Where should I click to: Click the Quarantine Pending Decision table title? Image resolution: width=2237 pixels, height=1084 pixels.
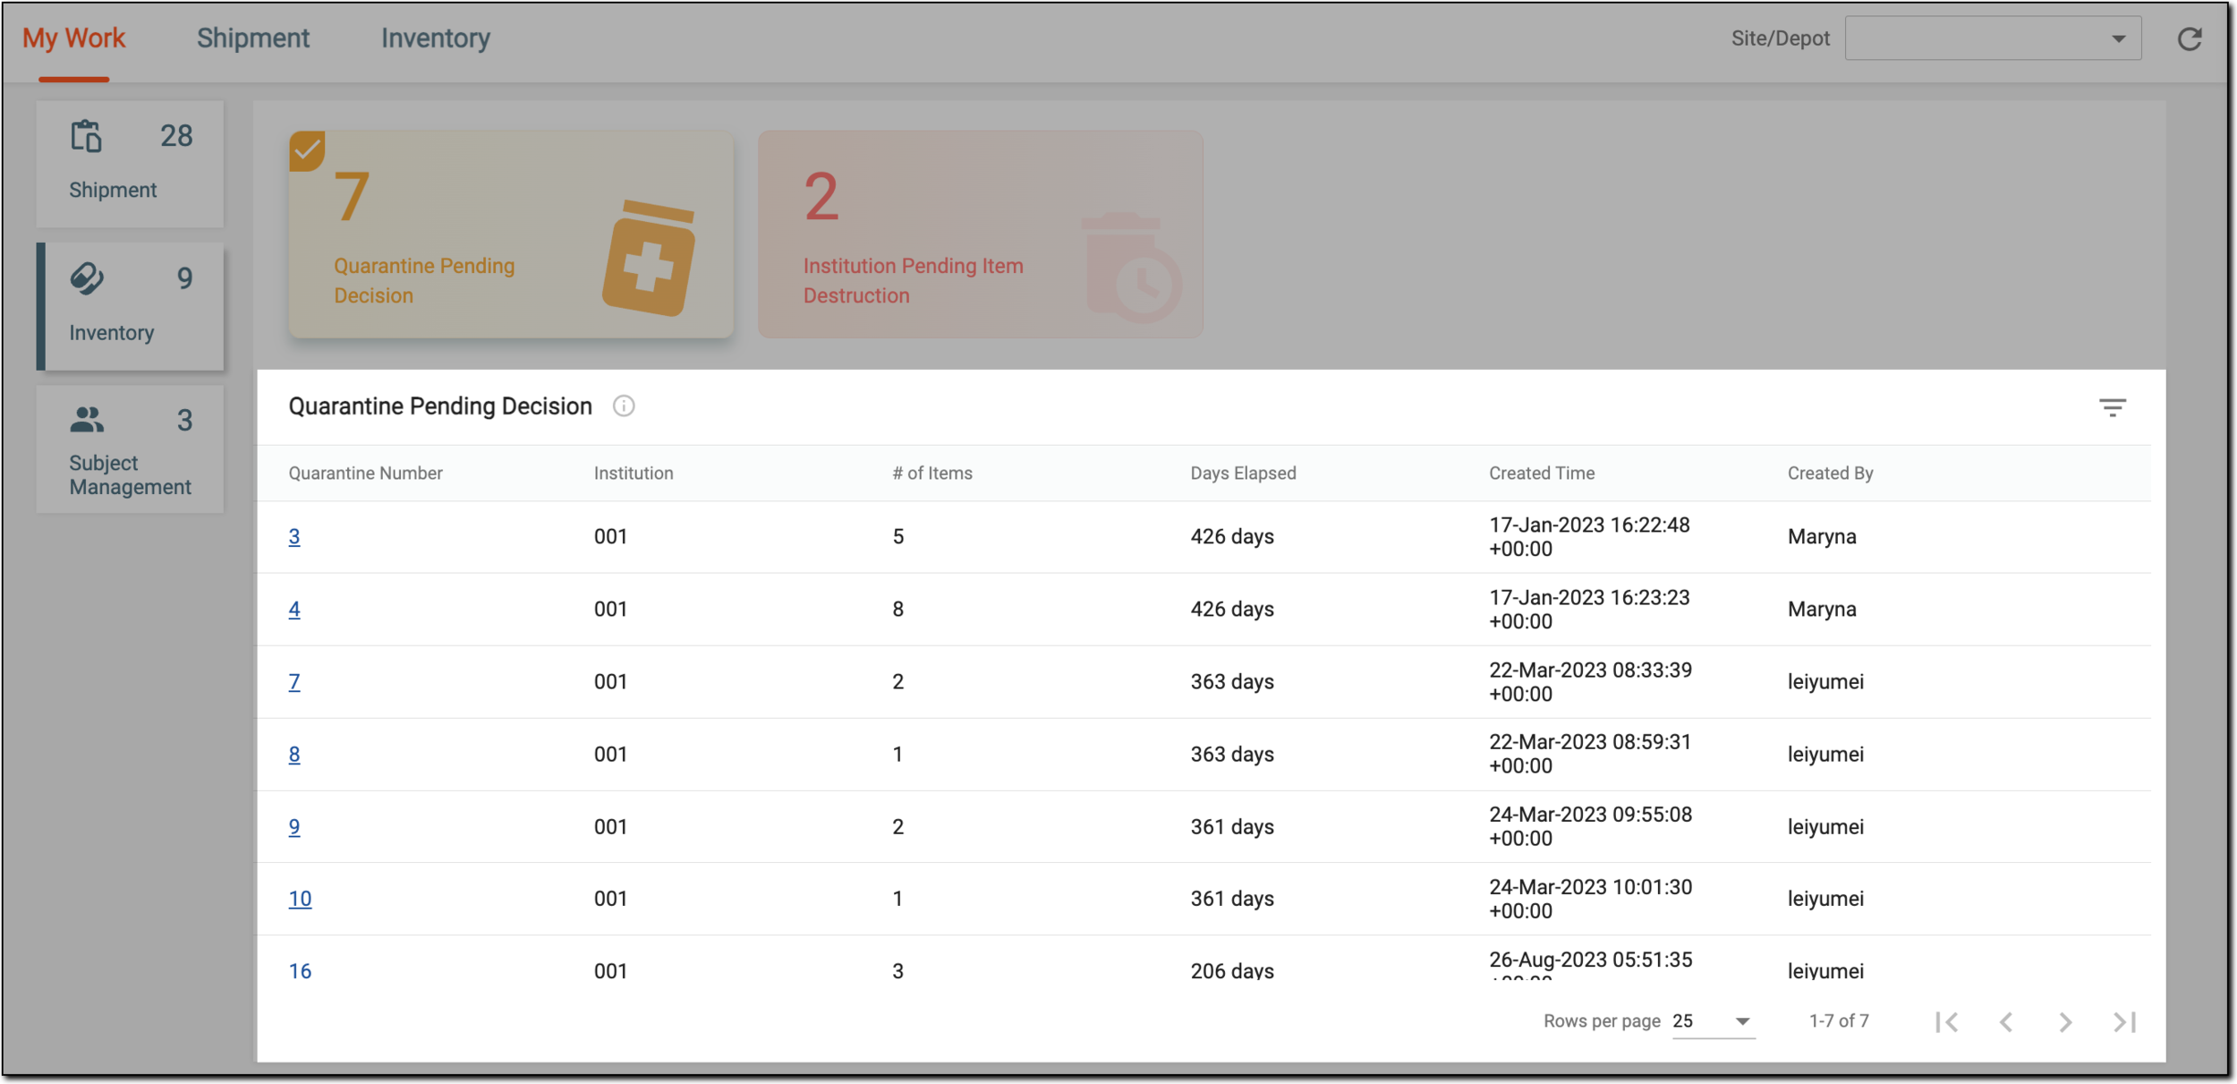point(439,406)
